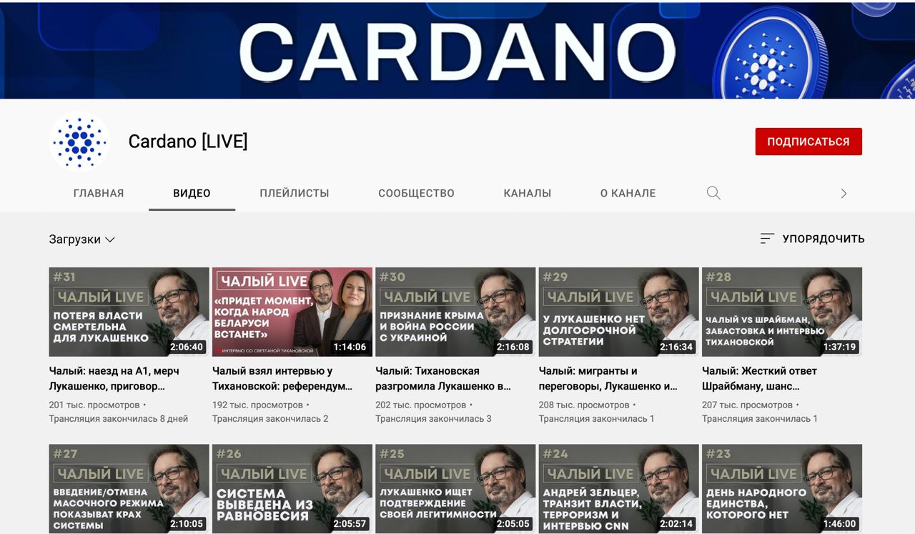The width and height of the screenshot is (915, 534).
Task: Click 'Трансляция закончилась 8 дней' text
Action: [x=119, y=418]
